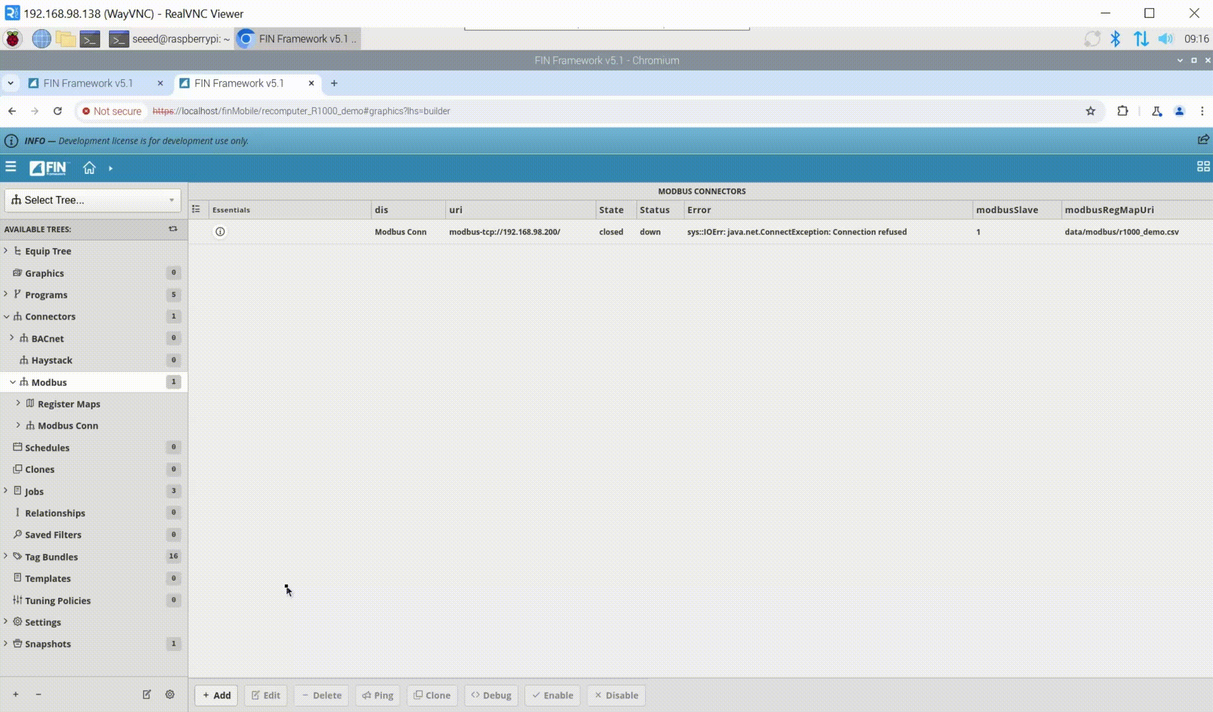The height and width of the screenshot is (712, 1213).
Task: Click the Add button
Action: [x=216, y=695]
